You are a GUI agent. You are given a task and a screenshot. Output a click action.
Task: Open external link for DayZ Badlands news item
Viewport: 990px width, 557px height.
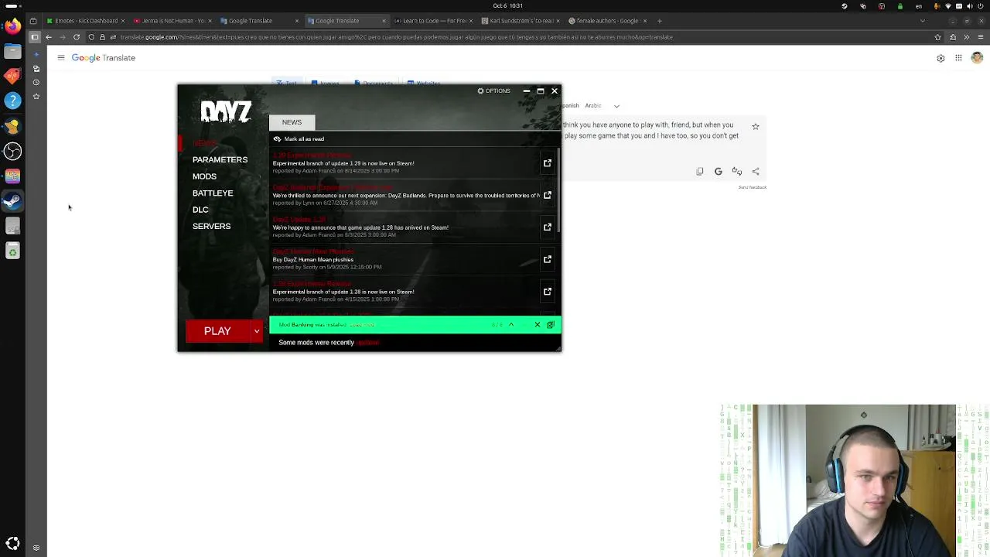click(x=547, y=195)
